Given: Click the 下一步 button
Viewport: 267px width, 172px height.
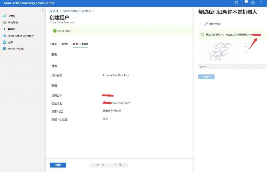Looking at the screenshot, I should click(119, 165).
